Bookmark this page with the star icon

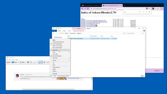(x=150, y=9)
